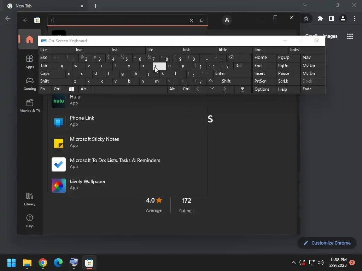The image size is (362, 271).
Task: Open Gaming section in Store sidebar
Action: (30, 84)
